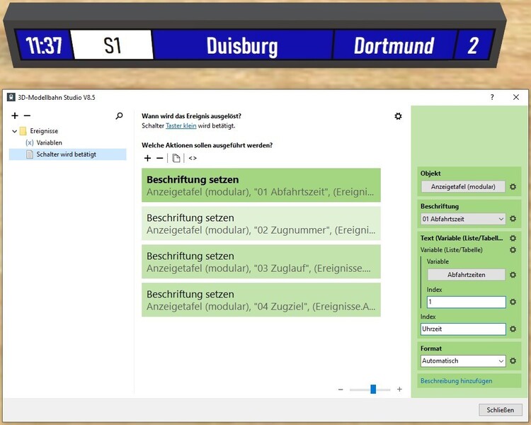This screenshot has width=531, height=425.
Task: Remove the selected action with the minus icon
Action: (160, 158)
